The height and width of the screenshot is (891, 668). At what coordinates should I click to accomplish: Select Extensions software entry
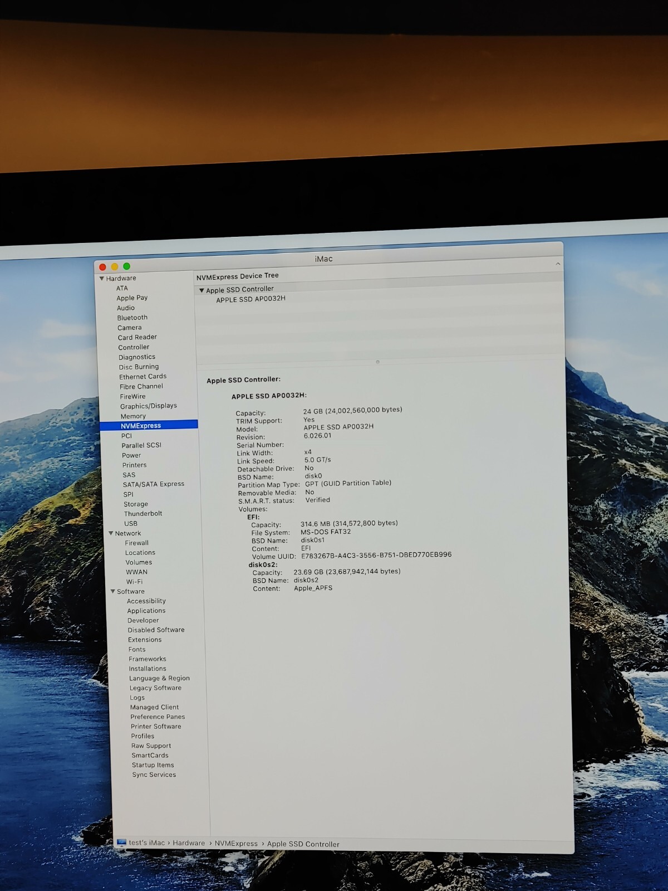click(x=145, y=640)
